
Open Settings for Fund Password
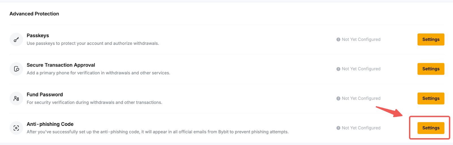tap(431, 99)
